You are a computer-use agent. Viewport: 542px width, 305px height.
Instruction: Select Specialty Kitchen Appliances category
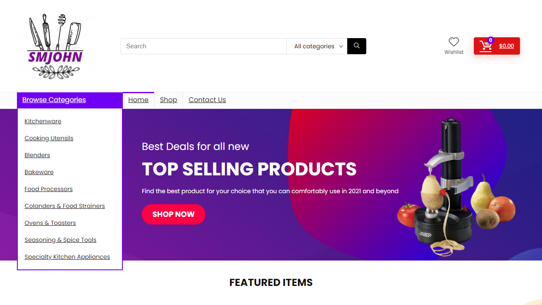pyautogui.click(x=67, y=257)
